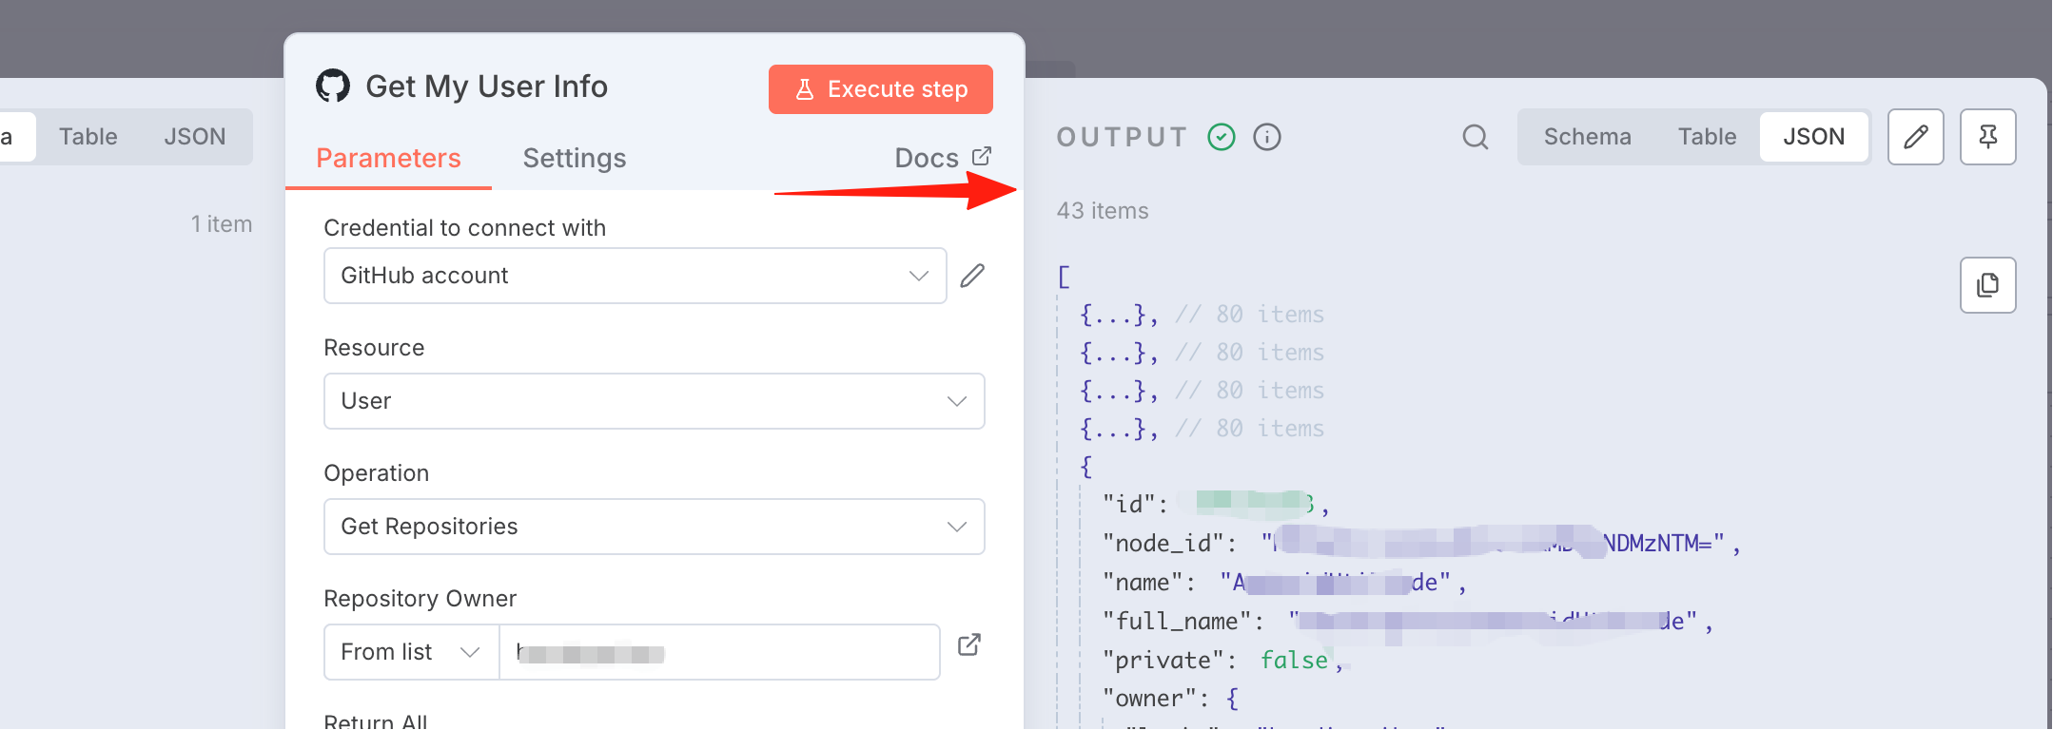
Task: Copy JSON output using the copy icon
Action: (1987, 285)
